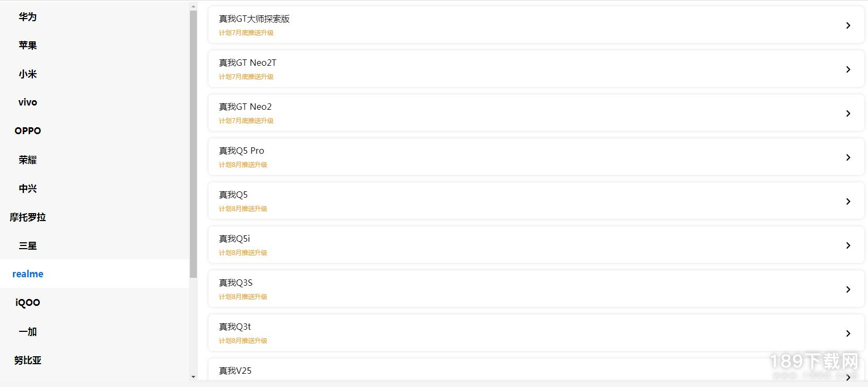Image resolution: width=868 pixels, height=387 pixels.
Task: Open vivo brand category
Action: 28,102
